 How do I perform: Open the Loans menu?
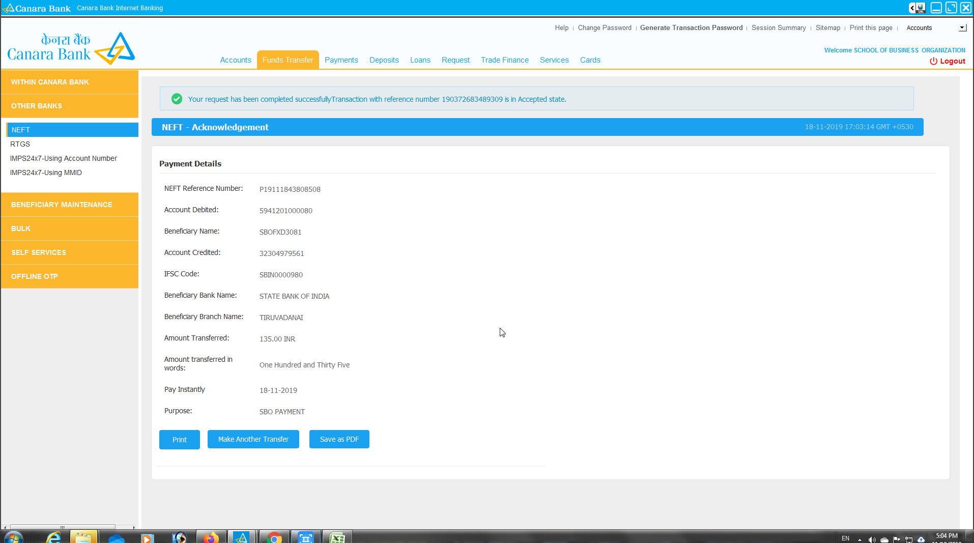click(x=420, y=60)
